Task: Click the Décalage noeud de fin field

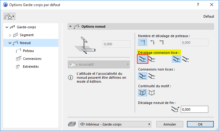Action: click(194, 109)
